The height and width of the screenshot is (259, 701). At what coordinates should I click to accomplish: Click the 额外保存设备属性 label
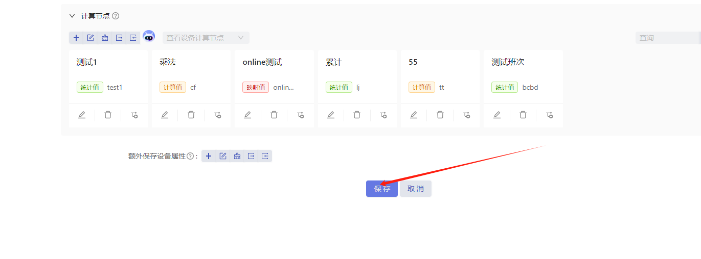click(156, 157)
